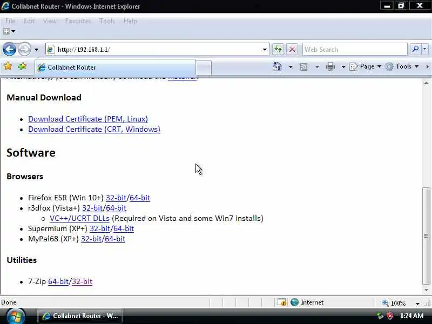Open the VC++/UCRT DLLs link

pyautogui.click(x=79, y=218)
